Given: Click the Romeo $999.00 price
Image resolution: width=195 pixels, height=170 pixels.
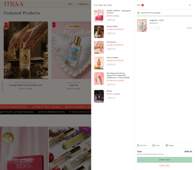Looking at the screenshot, I should click(110, 94).
